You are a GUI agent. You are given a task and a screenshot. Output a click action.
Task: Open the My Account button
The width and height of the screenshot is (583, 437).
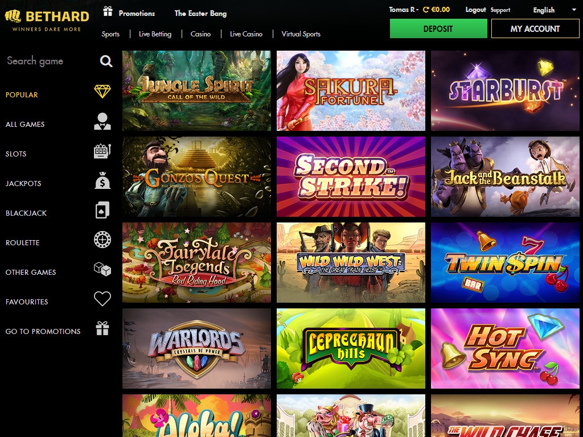coord(535,28)
